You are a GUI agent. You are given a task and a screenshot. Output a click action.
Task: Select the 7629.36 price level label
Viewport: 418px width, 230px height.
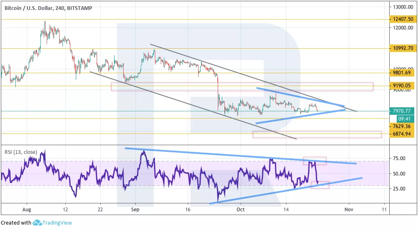coord(402,126)
